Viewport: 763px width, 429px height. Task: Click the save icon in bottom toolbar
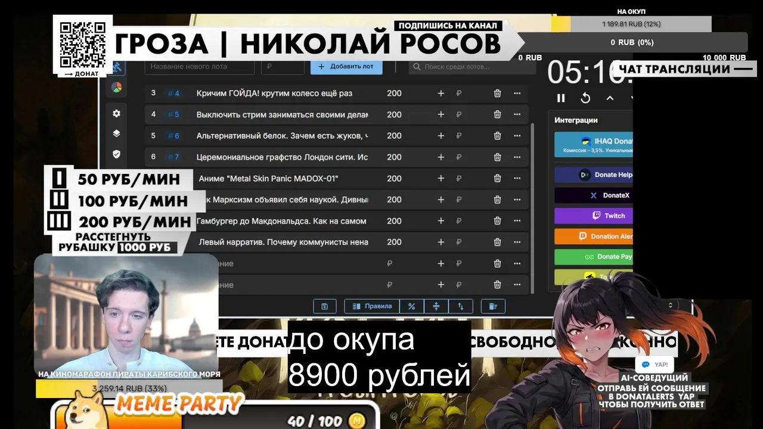324,306
